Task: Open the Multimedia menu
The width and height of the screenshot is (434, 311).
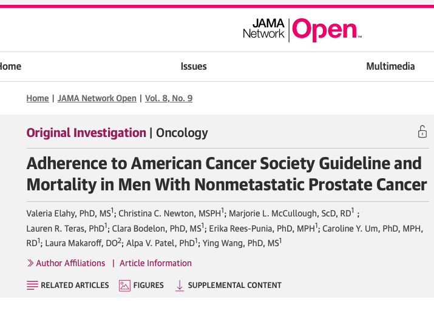Action: [390, 66]
